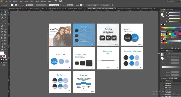Close the roomme.svg document tab
The image size is (181, 97).
[85, 8]
